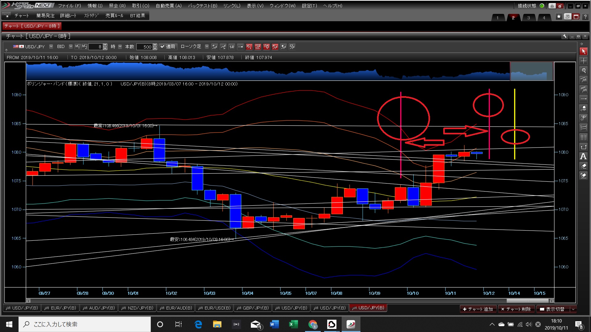
Task: Select the eraser tool
Action: (x=583, y=166)
